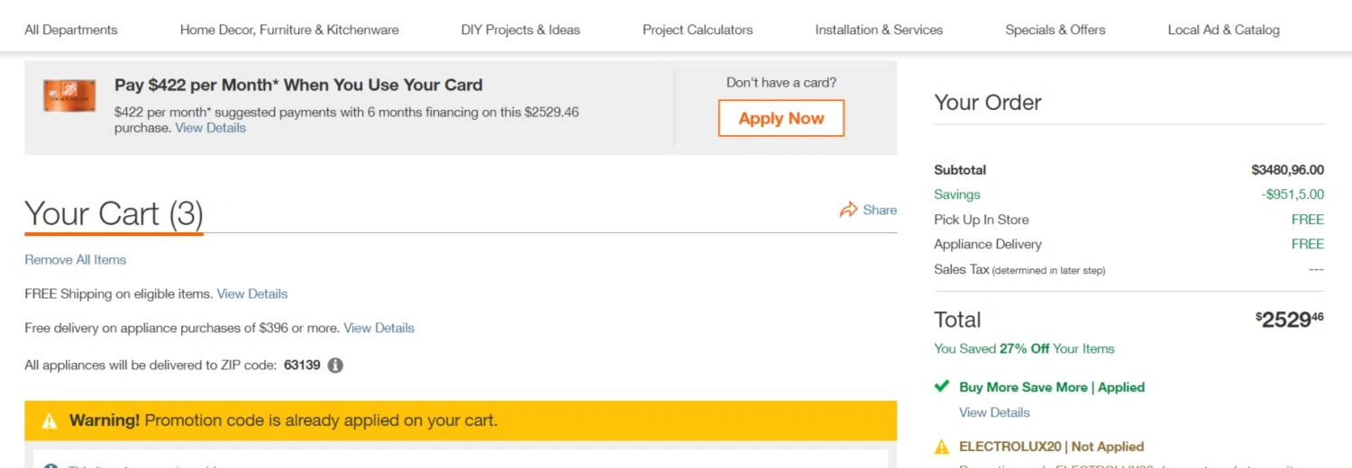Open Home Decor, Furniture & Kitchenware menu
The image size is (1352, 468).
pos(289,30)
